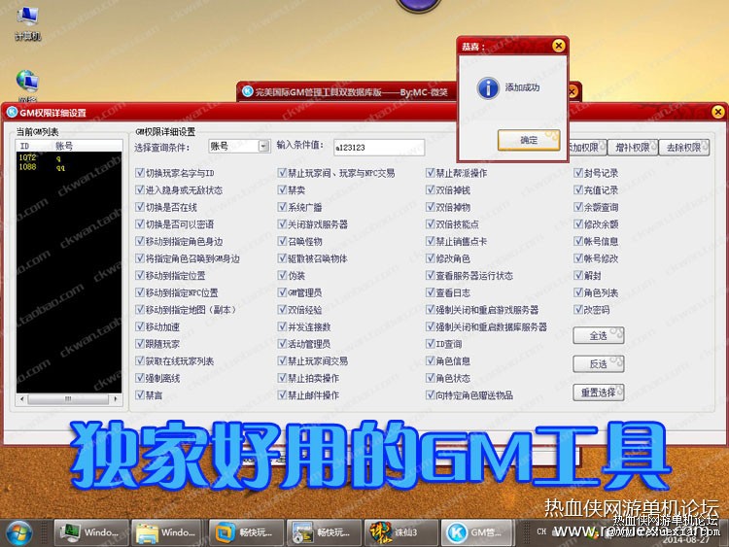
Task: Toggle the 封号记录 checkbox
Action: click(578, 173)
